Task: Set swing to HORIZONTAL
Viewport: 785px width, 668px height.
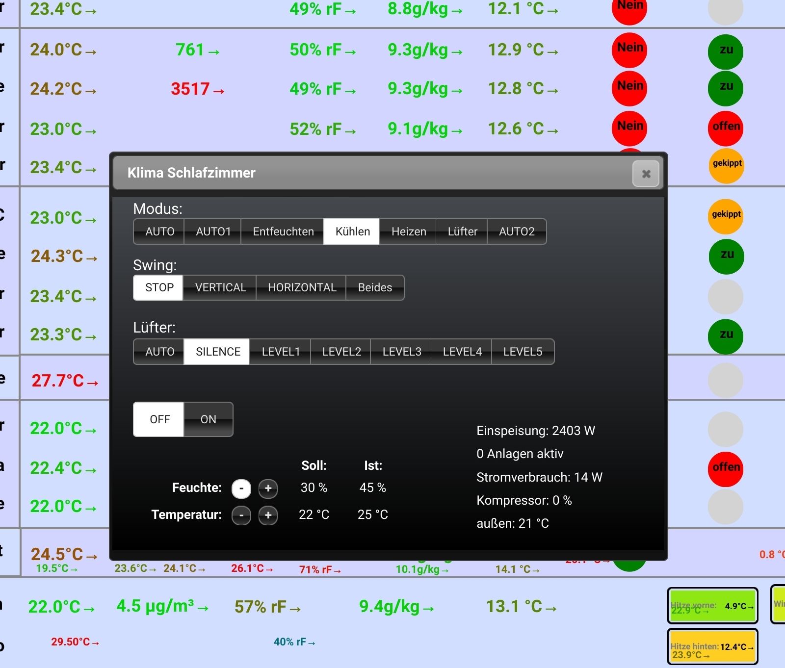Action: click(x=302, y=287)
